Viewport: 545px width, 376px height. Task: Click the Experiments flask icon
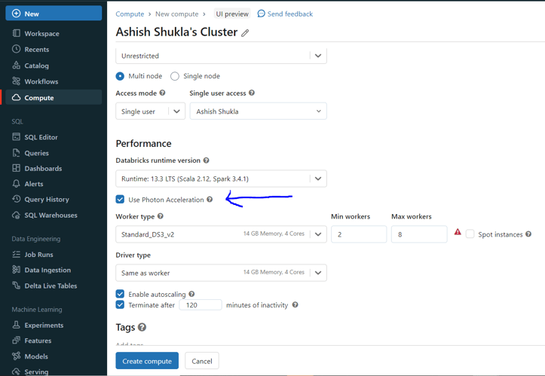(x=16, y=325)
